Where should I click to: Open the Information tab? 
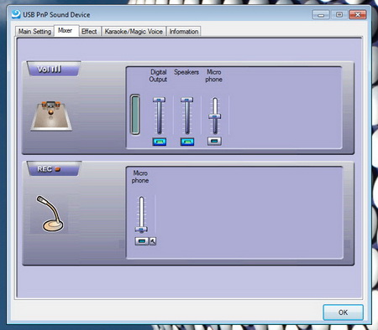184,31
